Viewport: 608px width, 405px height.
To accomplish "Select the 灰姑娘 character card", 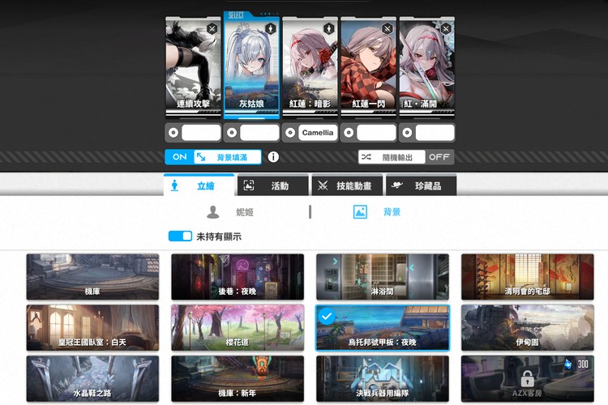I will [251, 66].
